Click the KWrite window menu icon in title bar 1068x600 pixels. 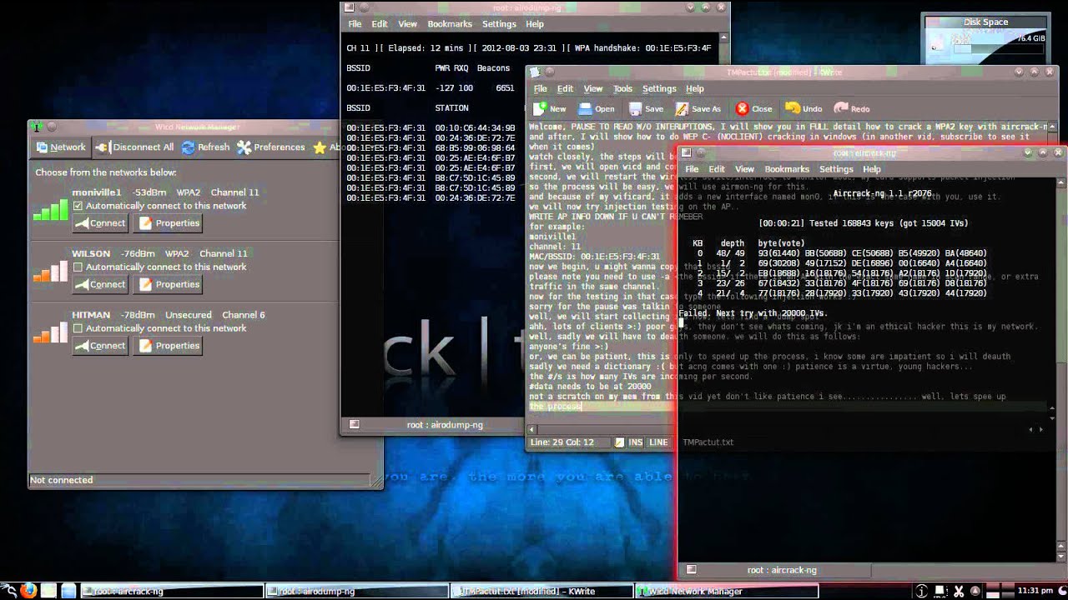click(x=535, y=72)
